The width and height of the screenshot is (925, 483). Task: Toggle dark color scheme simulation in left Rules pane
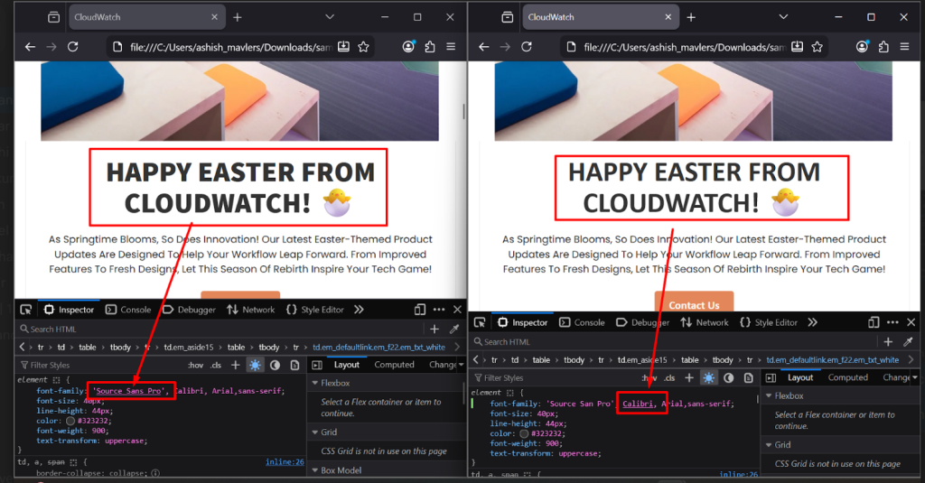[275, 365]
